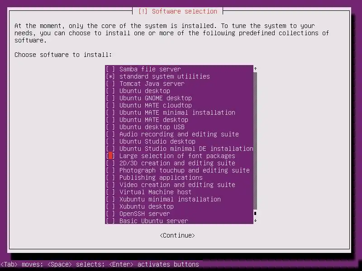Click 'Ubuntu Studio desktop' label text
This screenshot has height=271, width=362.
[157, 141]
